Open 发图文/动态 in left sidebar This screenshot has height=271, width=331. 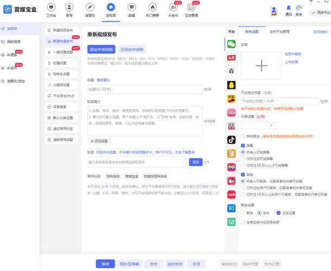coord(16,81)
